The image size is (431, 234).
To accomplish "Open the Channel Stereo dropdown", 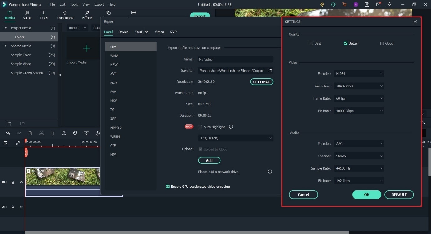I will (x=359, y=156).
